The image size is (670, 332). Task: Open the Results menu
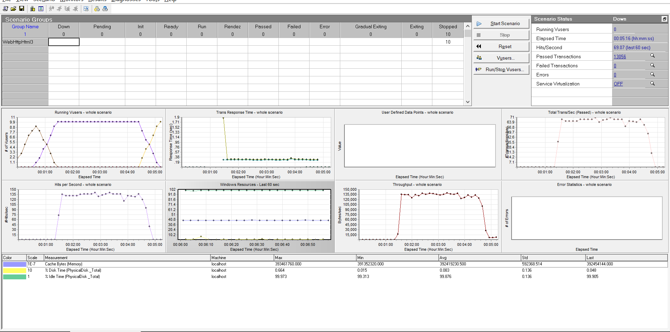(97, 1)
